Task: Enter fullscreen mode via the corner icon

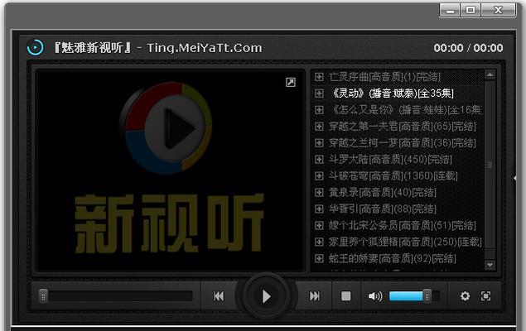Action: pyautogui.click(x=485, y=296)
